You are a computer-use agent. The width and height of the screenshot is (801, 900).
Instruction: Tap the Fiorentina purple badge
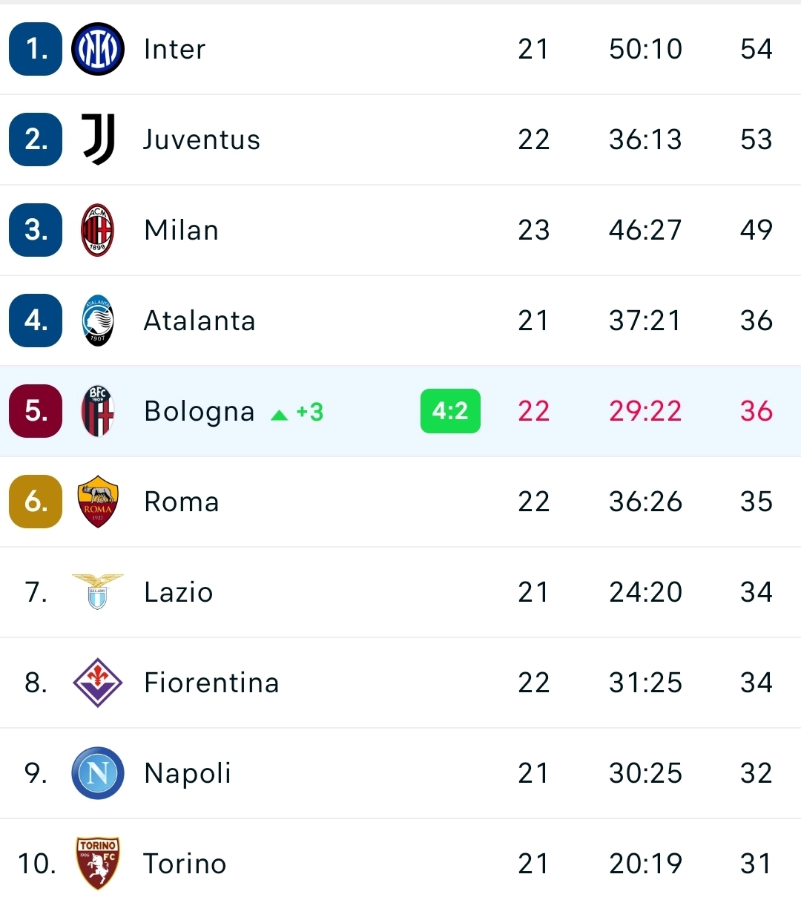pyautogui.click(x=98, y=683)
